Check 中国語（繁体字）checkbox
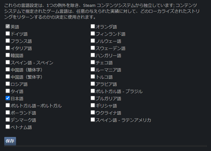The width and height of the screenshot is (211, 151). point(8,76)
